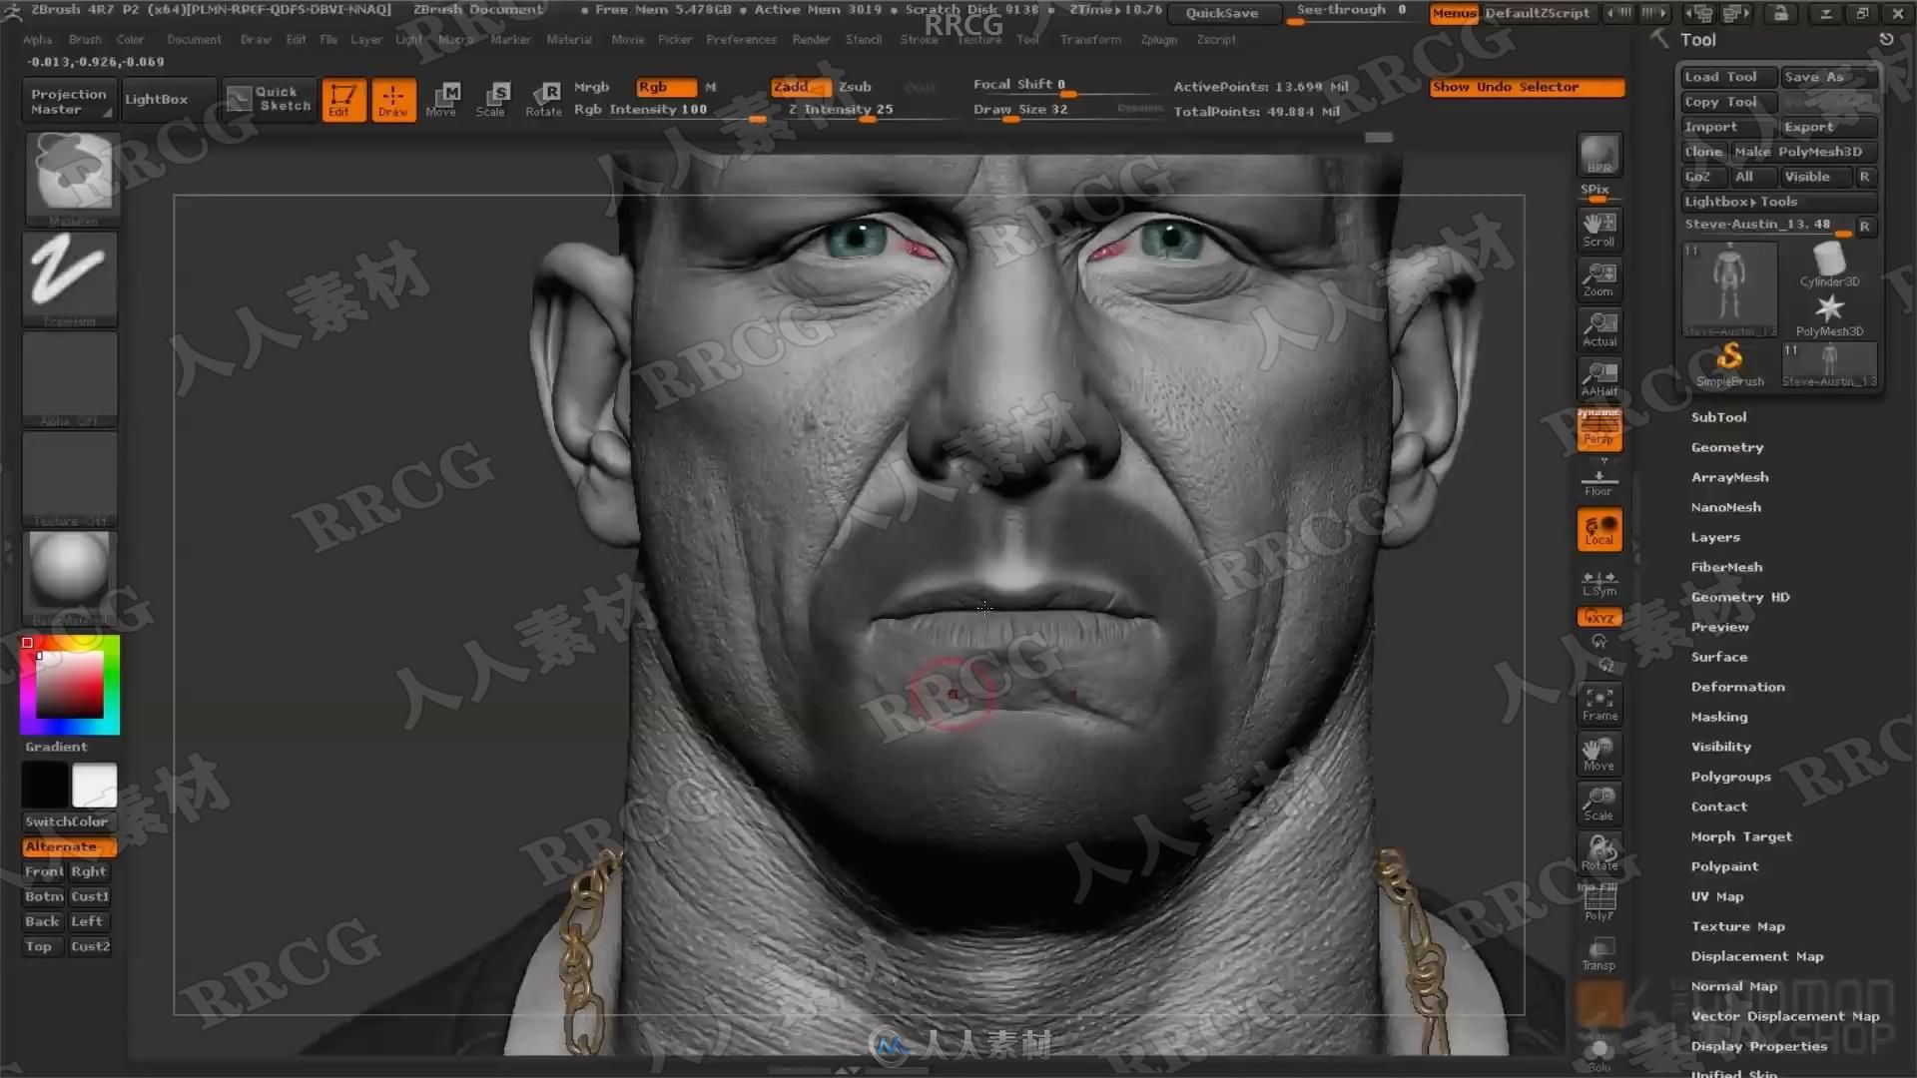Select the Scale tool in toolbar
1917x1078 pixels.
pos(491,98)
